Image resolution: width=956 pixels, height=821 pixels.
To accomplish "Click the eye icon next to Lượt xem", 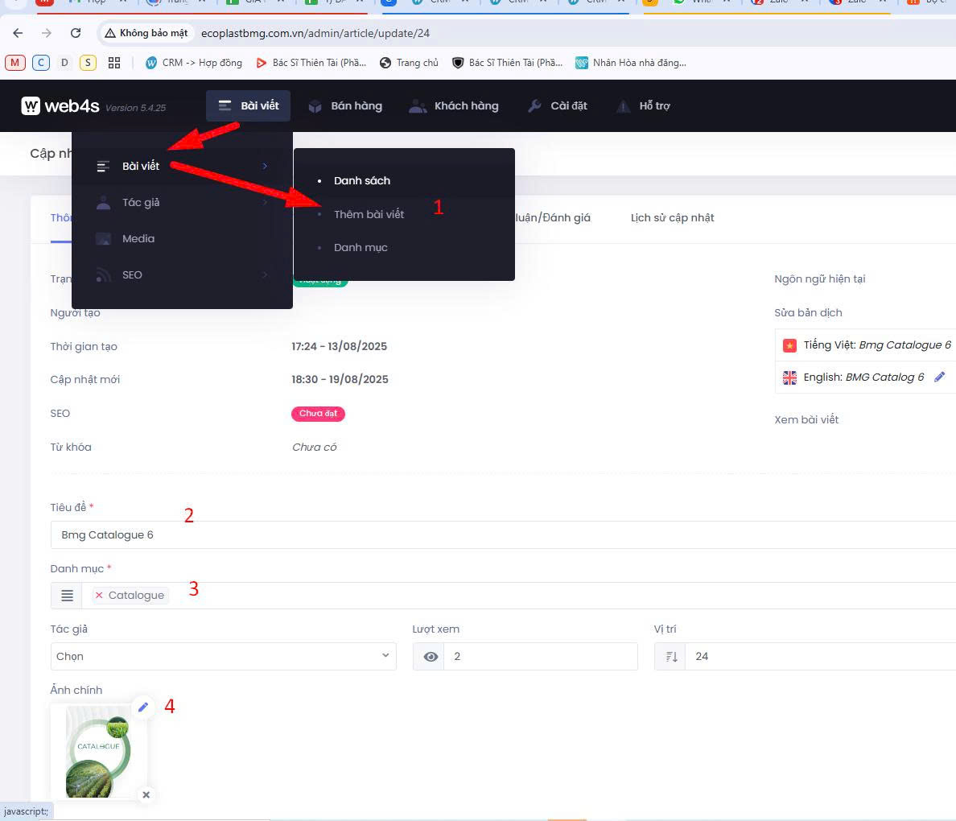I will [431, 657].
